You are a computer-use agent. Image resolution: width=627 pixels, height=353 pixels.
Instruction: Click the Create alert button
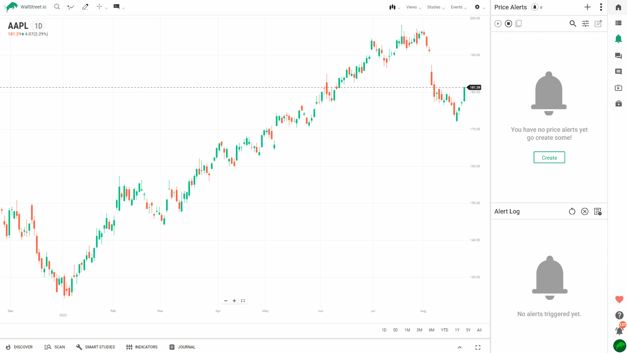coord(549,158)
